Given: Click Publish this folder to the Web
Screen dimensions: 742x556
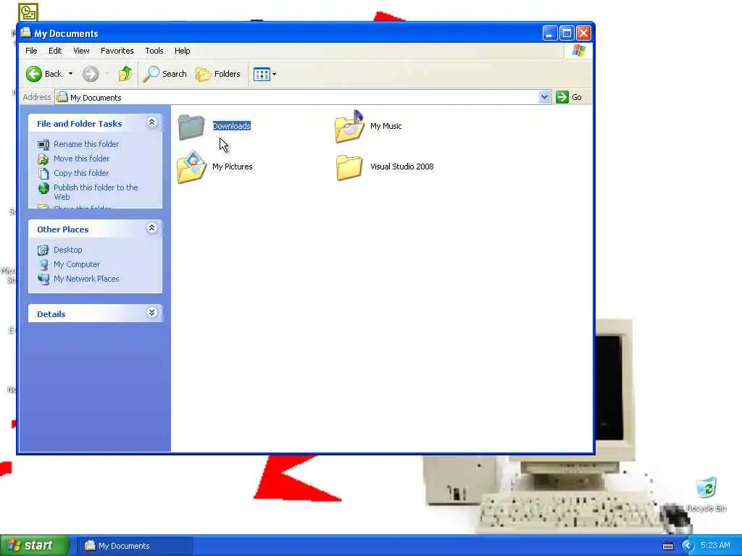Looking at the screenshot, I should click(96, 192).
